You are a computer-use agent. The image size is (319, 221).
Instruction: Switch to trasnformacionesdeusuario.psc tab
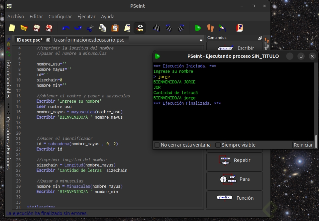(x=89, y=40)
